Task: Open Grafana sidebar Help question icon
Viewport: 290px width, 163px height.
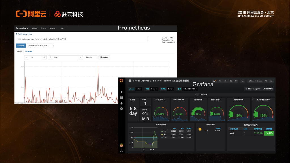Action: point(121,151)
